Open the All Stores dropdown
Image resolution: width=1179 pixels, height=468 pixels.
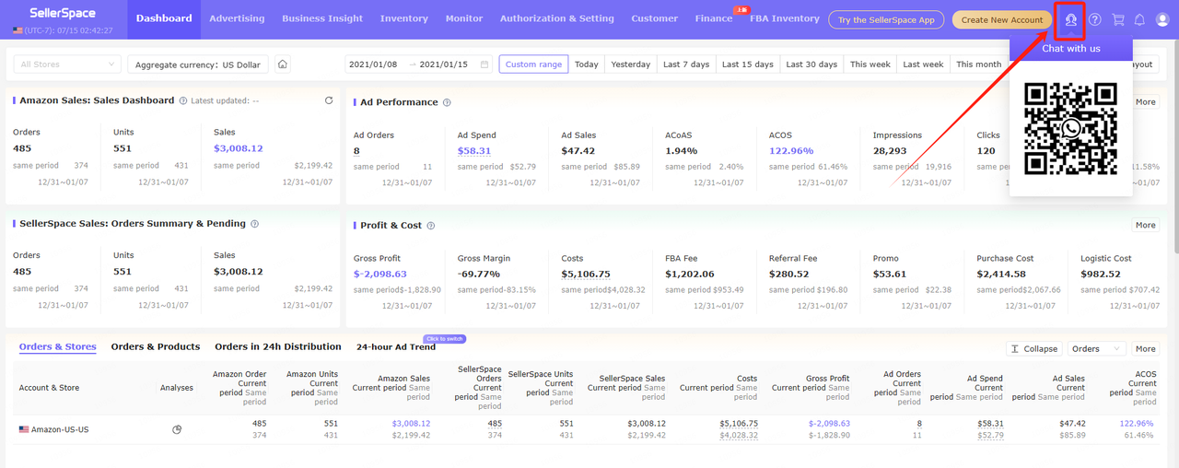tap(67, 64)
